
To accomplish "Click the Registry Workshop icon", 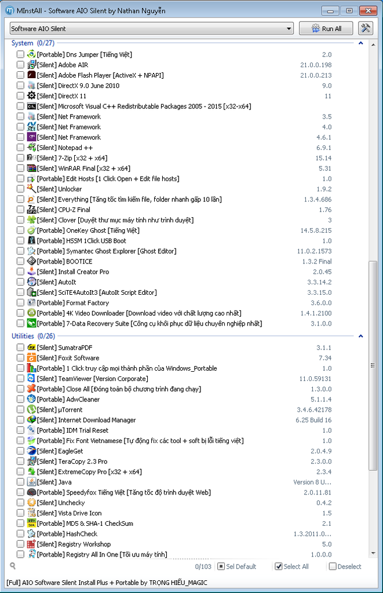I will [x=31, y=544].
